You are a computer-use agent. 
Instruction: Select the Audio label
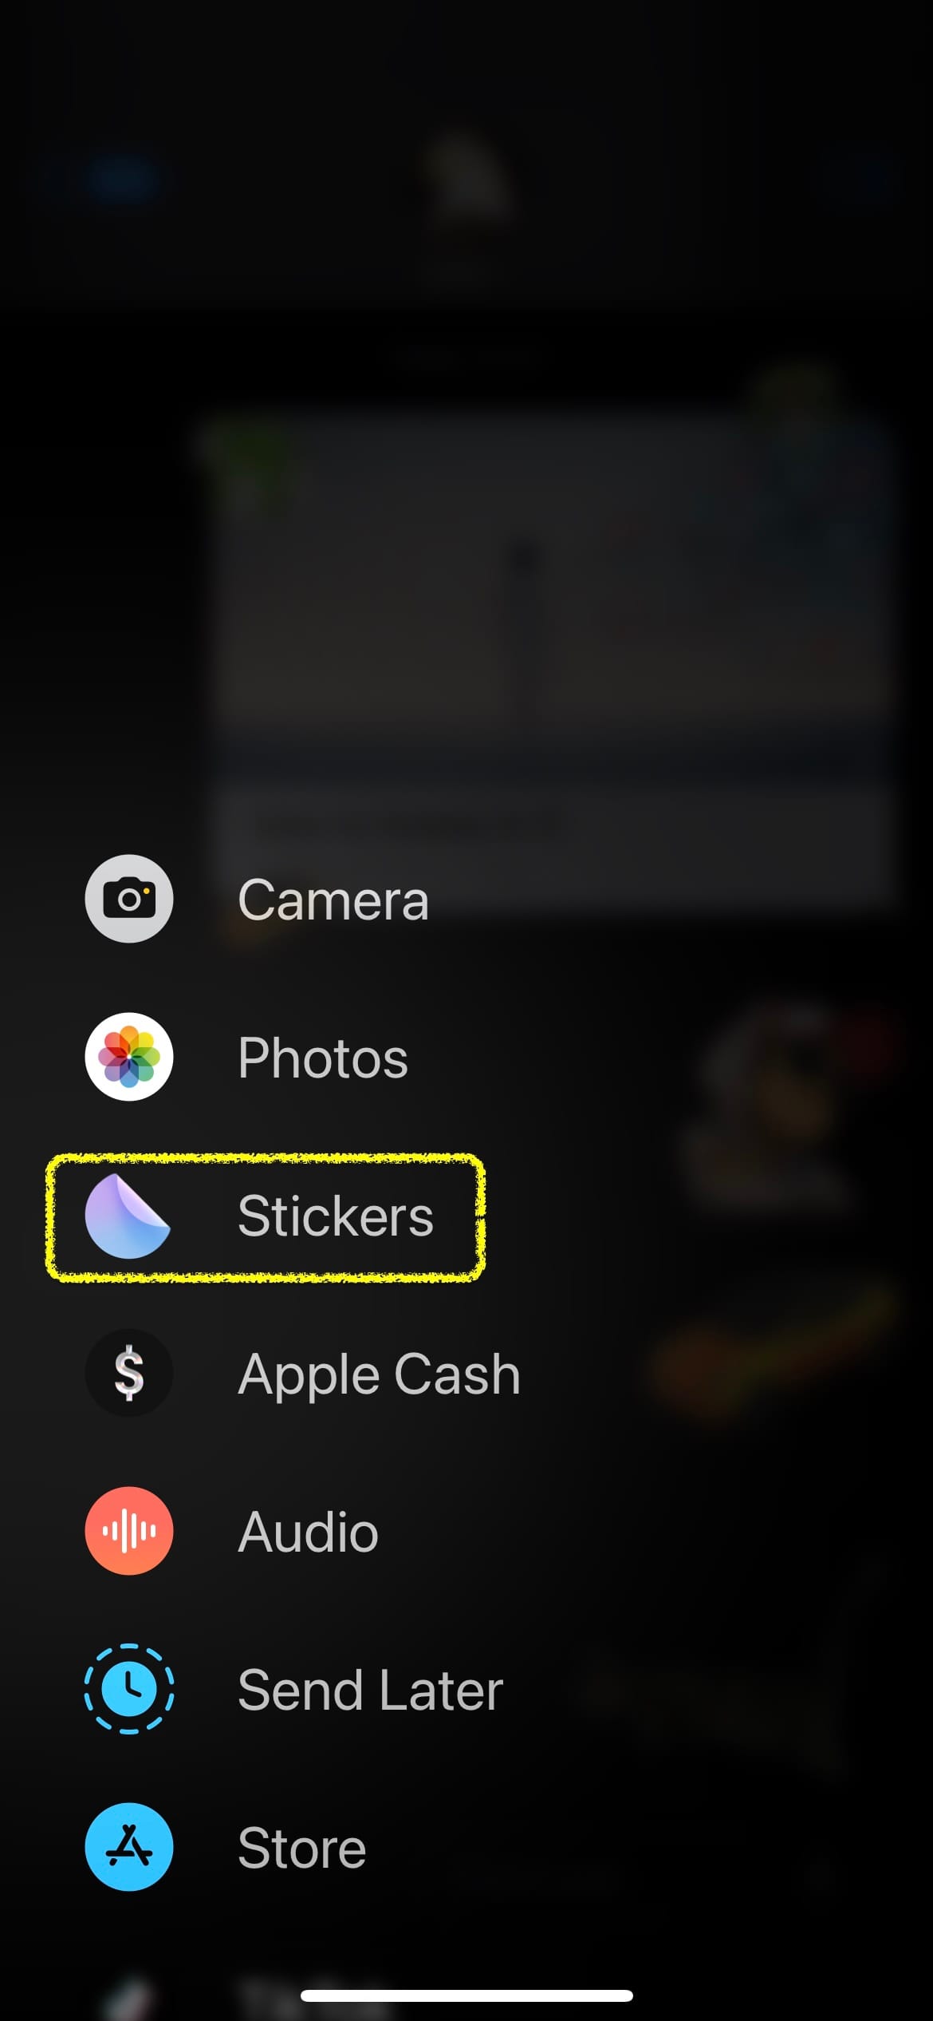(x=308, y=1532)
